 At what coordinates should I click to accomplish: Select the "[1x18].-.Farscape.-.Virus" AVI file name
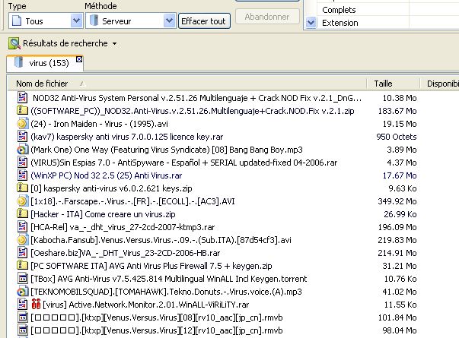[132, 201]
